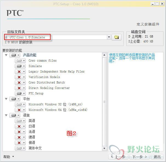This screenshot has width=166, height=162.
Task: Click 上一步 to go back
Action: [119, 157]
